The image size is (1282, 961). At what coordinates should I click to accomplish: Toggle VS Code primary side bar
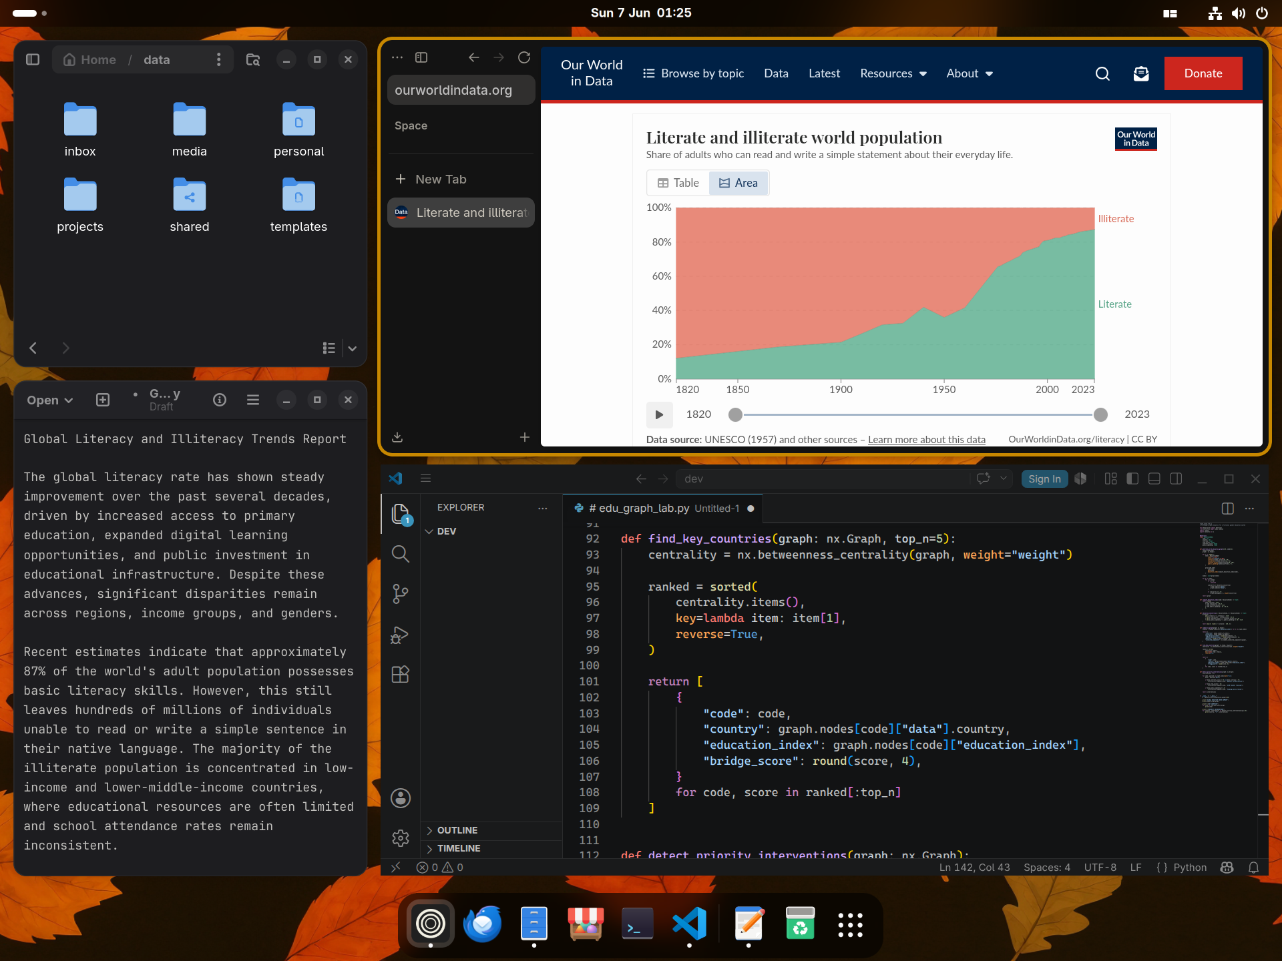point(1132,478)
